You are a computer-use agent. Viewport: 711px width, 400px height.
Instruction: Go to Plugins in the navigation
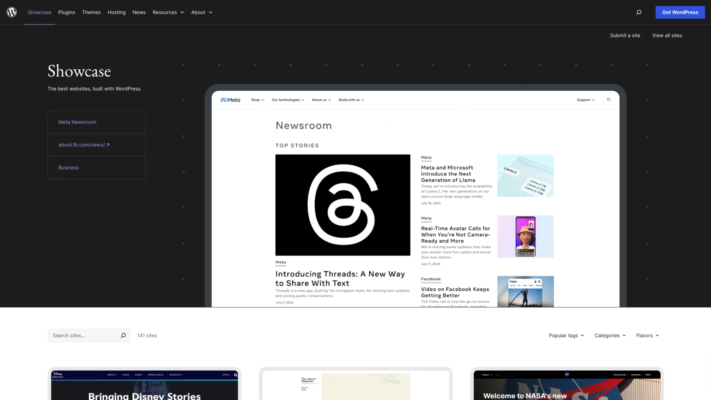click(67, 12)
